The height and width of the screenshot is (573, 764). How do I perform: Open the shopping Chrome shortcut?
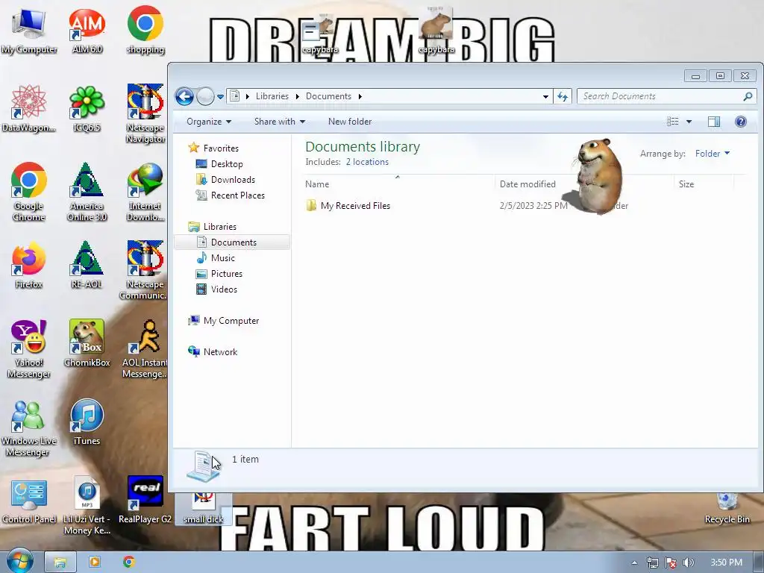coord(145,30)
